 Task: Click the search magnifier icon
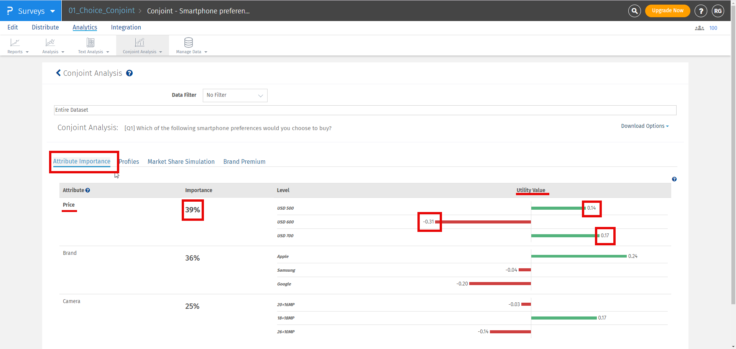pos(634,11)
